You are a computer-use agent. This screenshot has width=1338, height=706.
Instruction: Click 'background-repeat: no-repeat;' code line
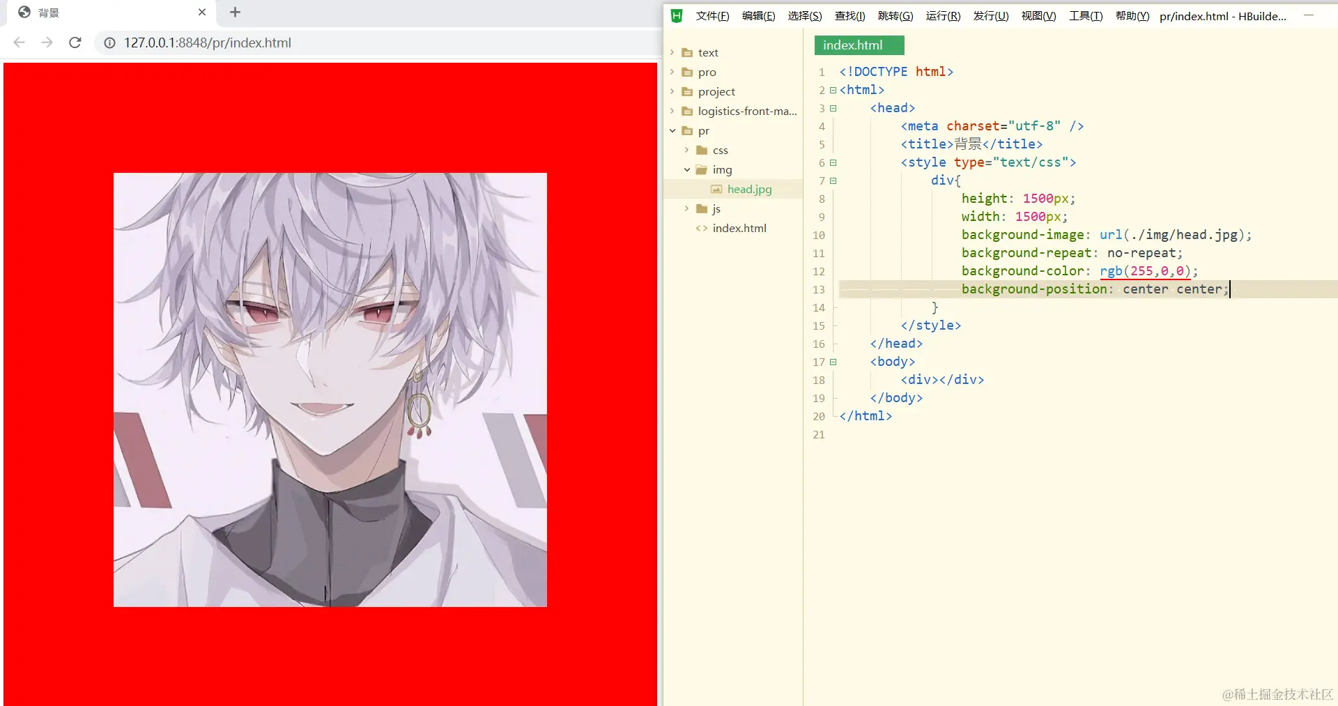point(1072,253)
